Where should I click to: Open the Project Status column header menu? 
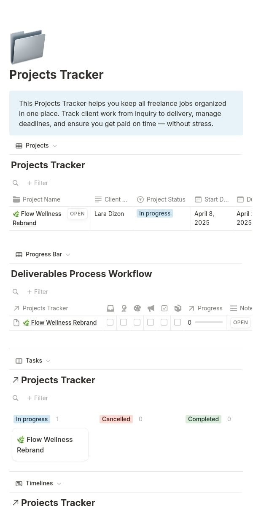point(167,199)
